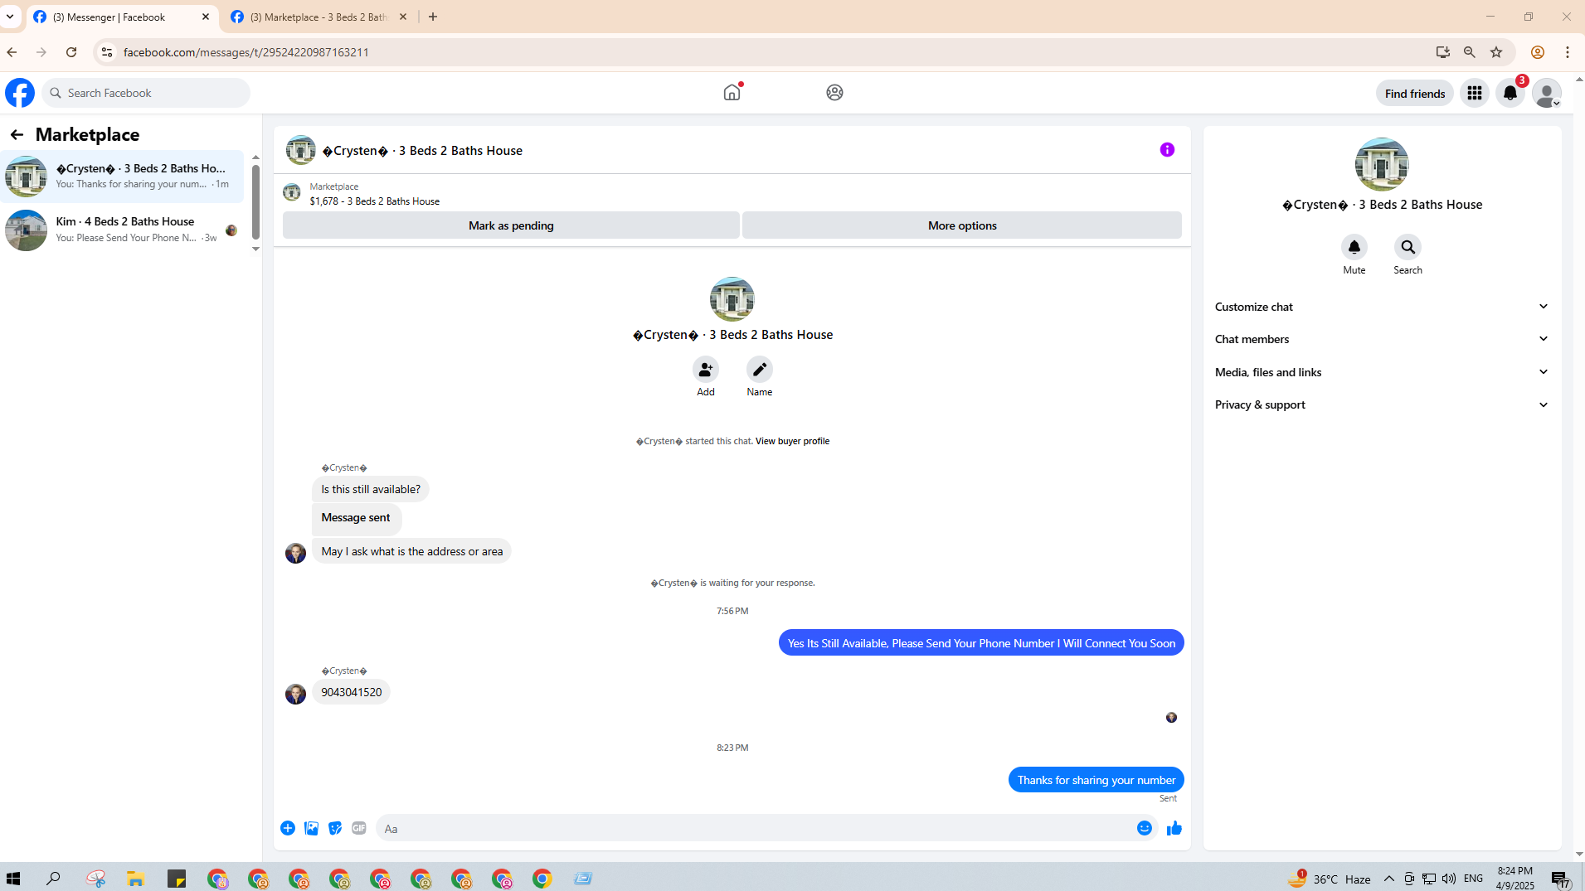Open the Facebook menu grid icon
Image resolution: width=1585 pixels, height=891 pixels.
tap(1474, 94)
